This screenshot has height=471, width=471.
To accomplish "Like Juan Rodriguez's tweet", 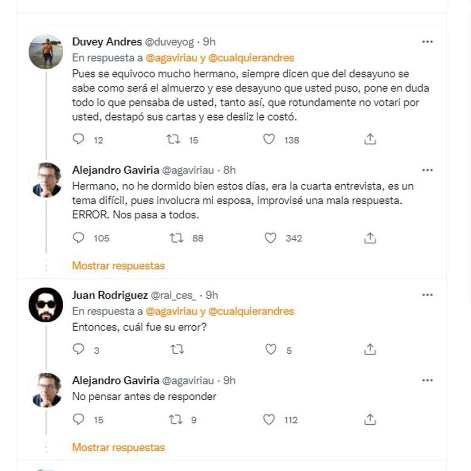I will click(271, 350).
